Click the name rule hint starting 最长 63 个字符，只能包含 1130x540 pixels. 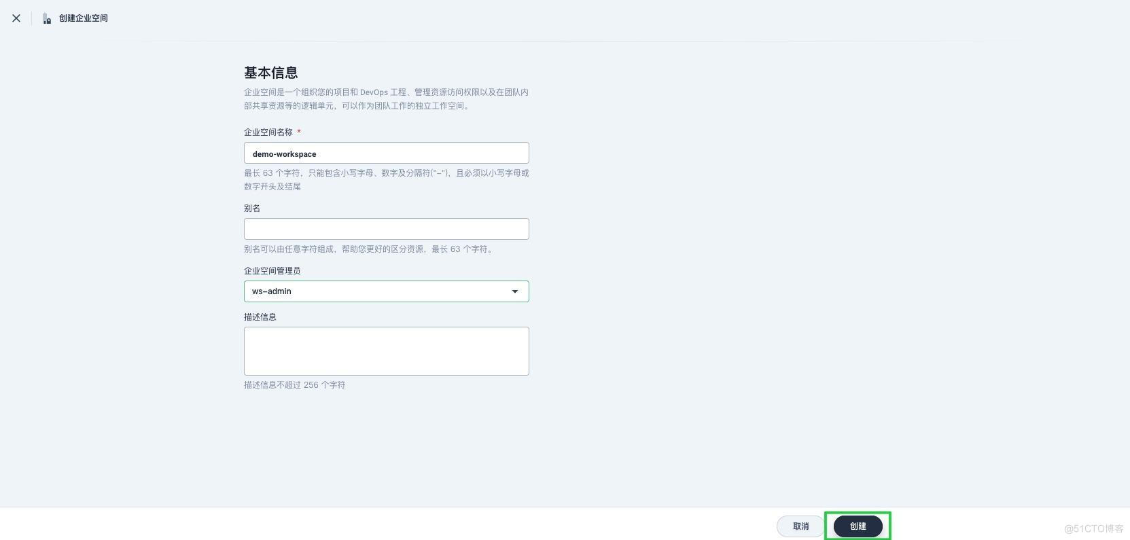pyautogui.click(x=387, y=180)
